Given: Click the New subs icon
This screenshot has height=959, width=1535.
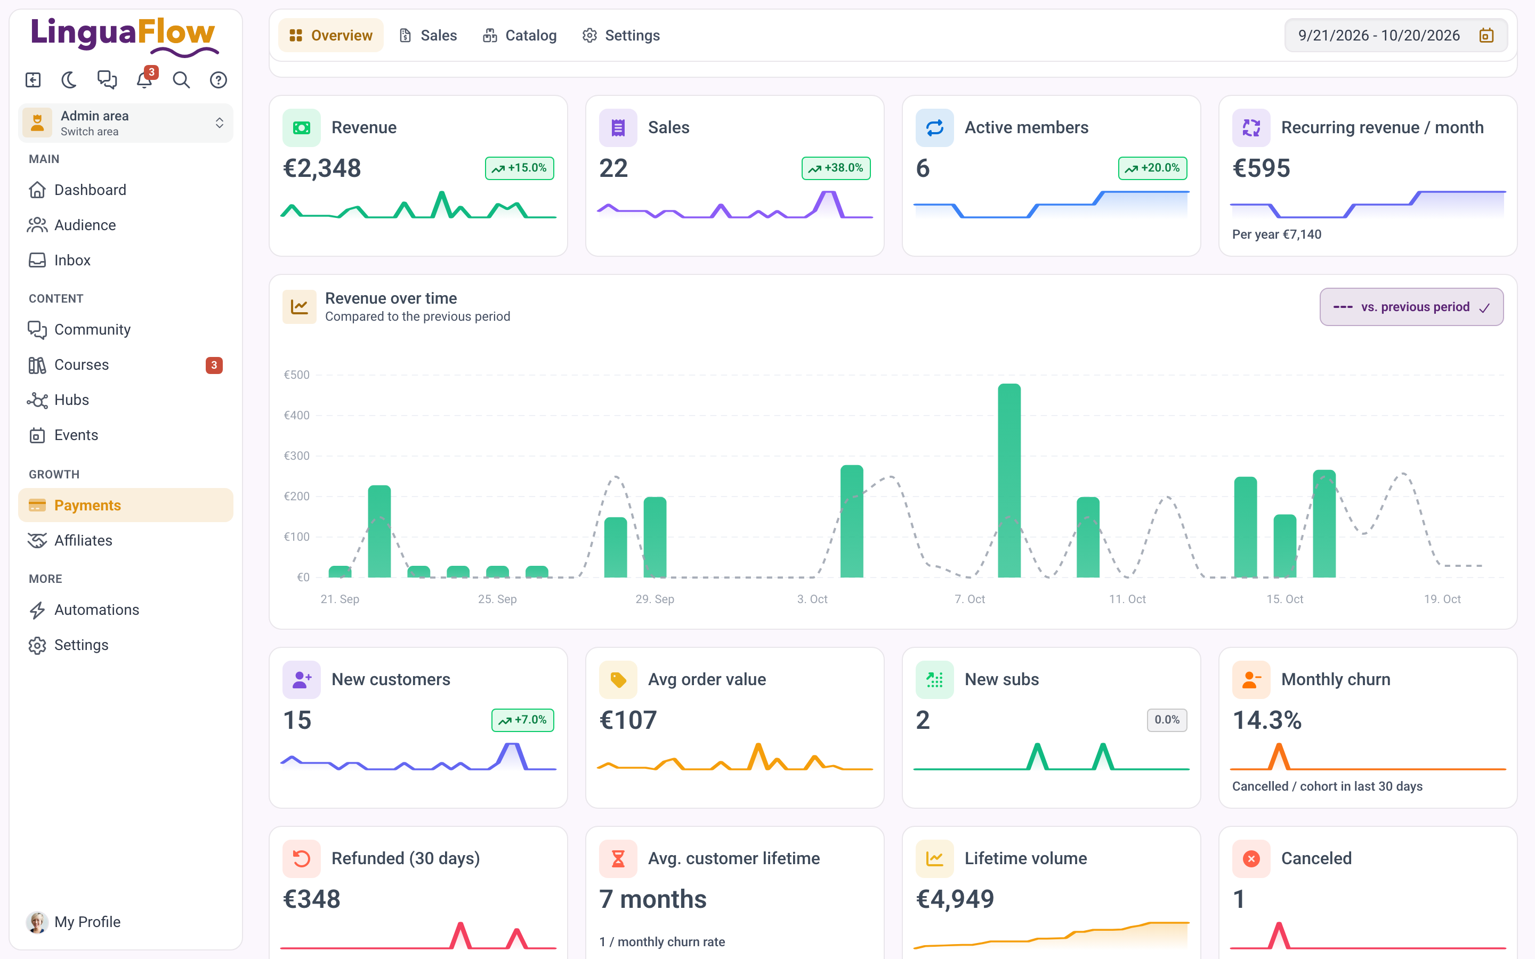Looking at the screenshot, I should click(x=934, y=679).
